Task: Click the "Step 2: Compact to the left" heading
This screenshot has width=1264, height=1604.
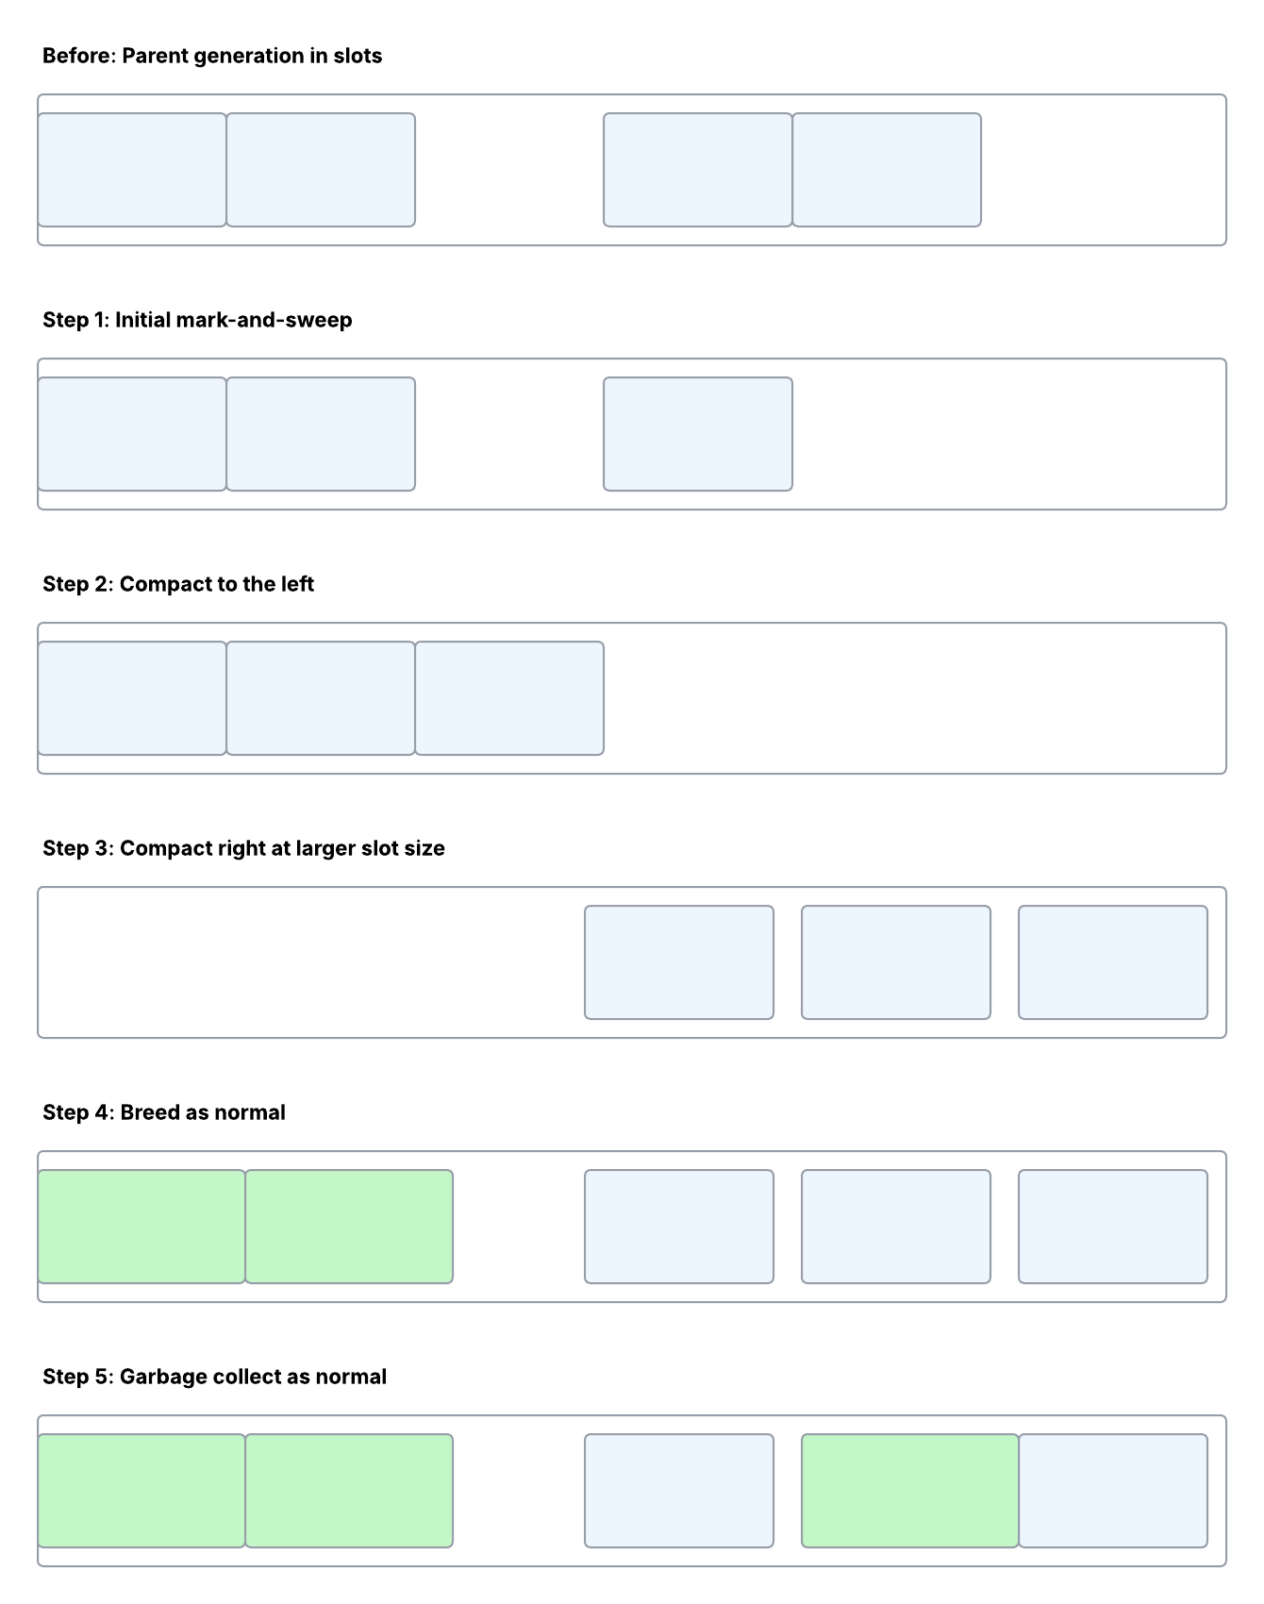Action: click(x=178, y=584)
